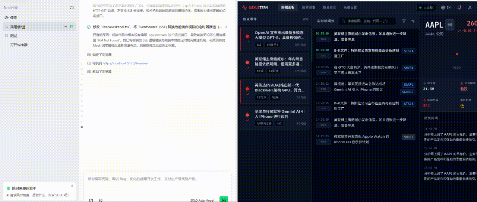
Task: Click the 美股 badge next to AAPL
Action: click(x=450, y=25)
